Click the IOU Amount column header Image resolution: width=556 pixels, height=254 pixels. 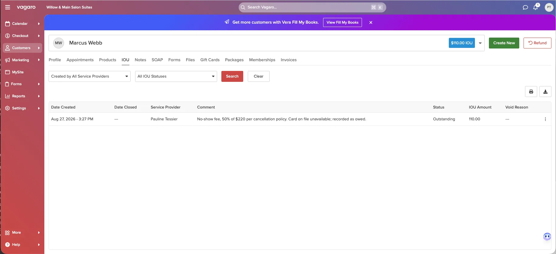click(480, 107)
